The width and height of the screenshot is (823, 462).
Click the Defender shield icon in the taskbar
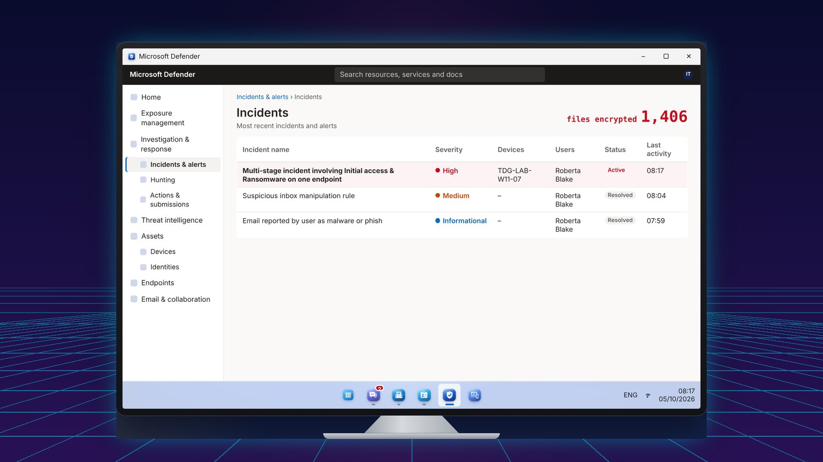tap(450, 395)
